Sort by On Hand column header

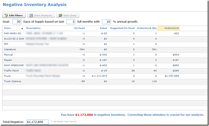pyautogui.click(x=79, y=28)
